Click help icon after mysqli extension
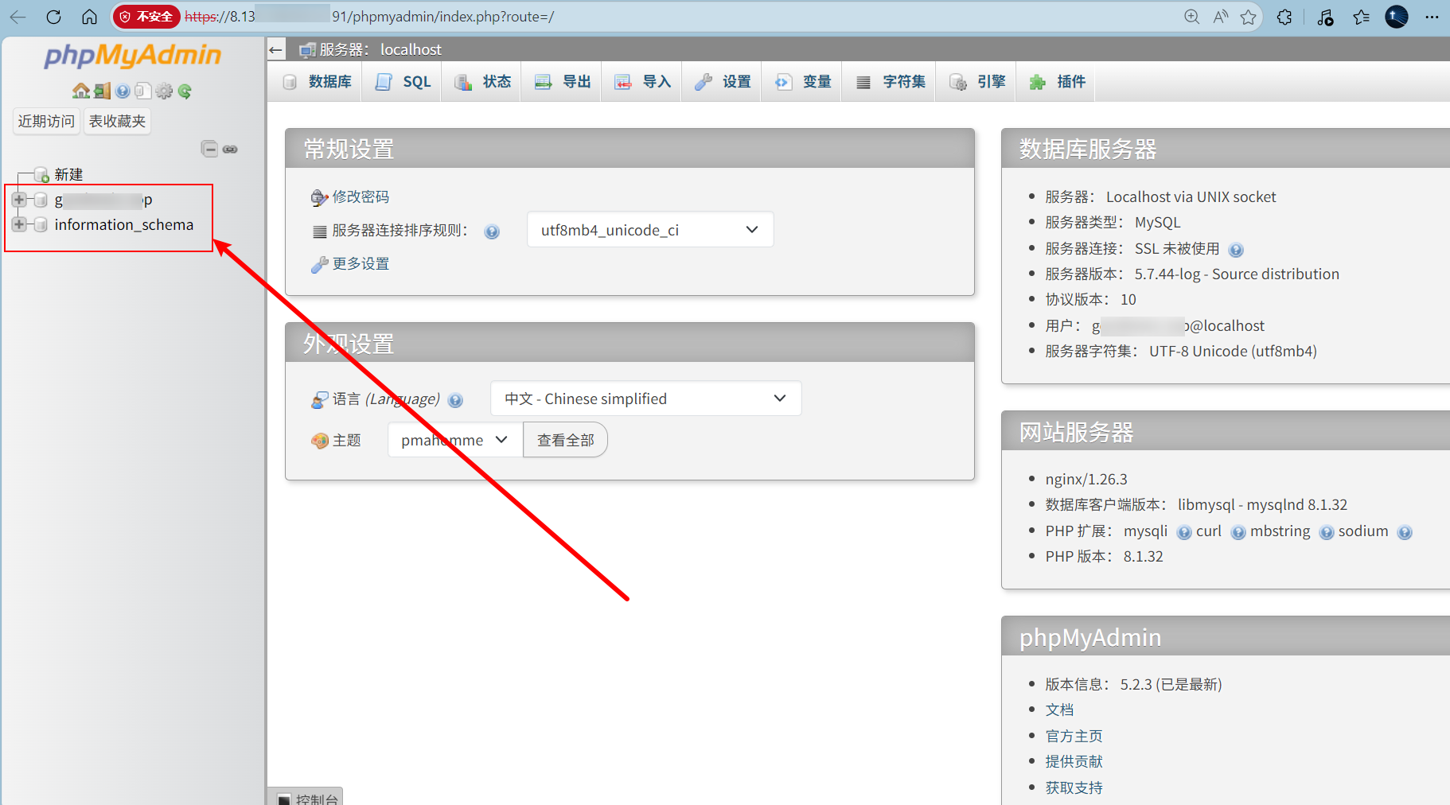The width and height of the screenshot is (1450, 805). click(1184, 532)
